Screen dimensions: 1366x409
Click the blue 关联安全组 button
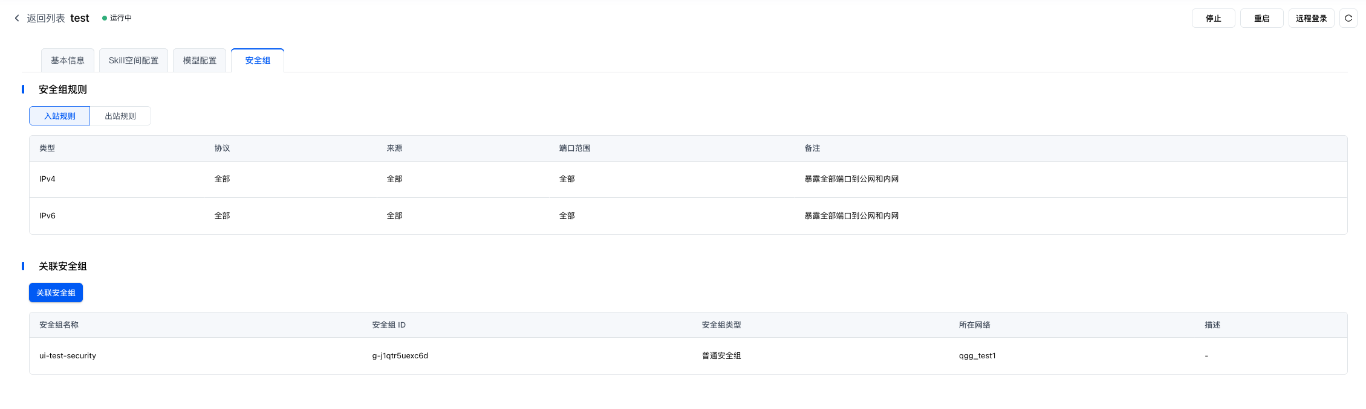pos(56,293)
